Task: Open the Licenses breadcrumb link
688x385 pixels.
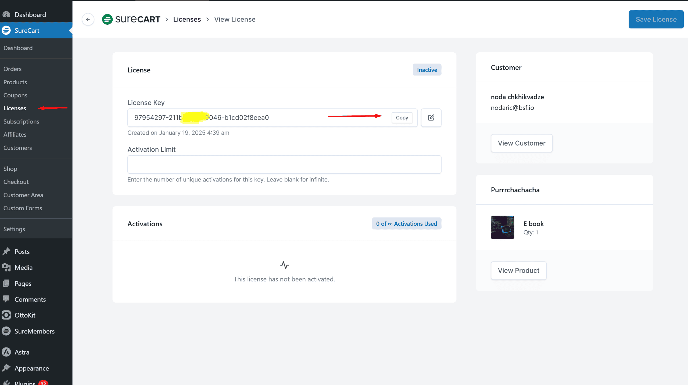Action: pyautogui.click(x=187, y=19)
